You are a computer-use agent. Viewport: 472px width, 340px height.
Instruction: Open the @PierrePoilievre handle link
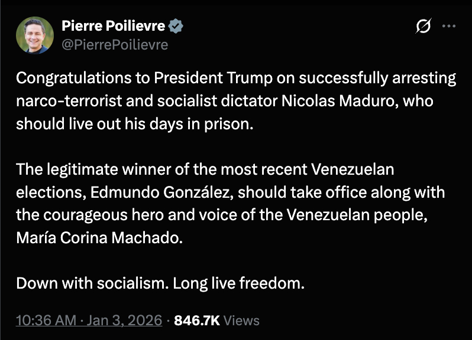point(115,44)
